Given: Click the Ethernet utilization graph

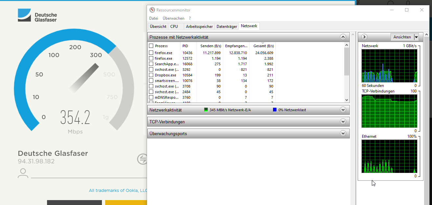Looking at the screenshot, I should coord(389,156).
